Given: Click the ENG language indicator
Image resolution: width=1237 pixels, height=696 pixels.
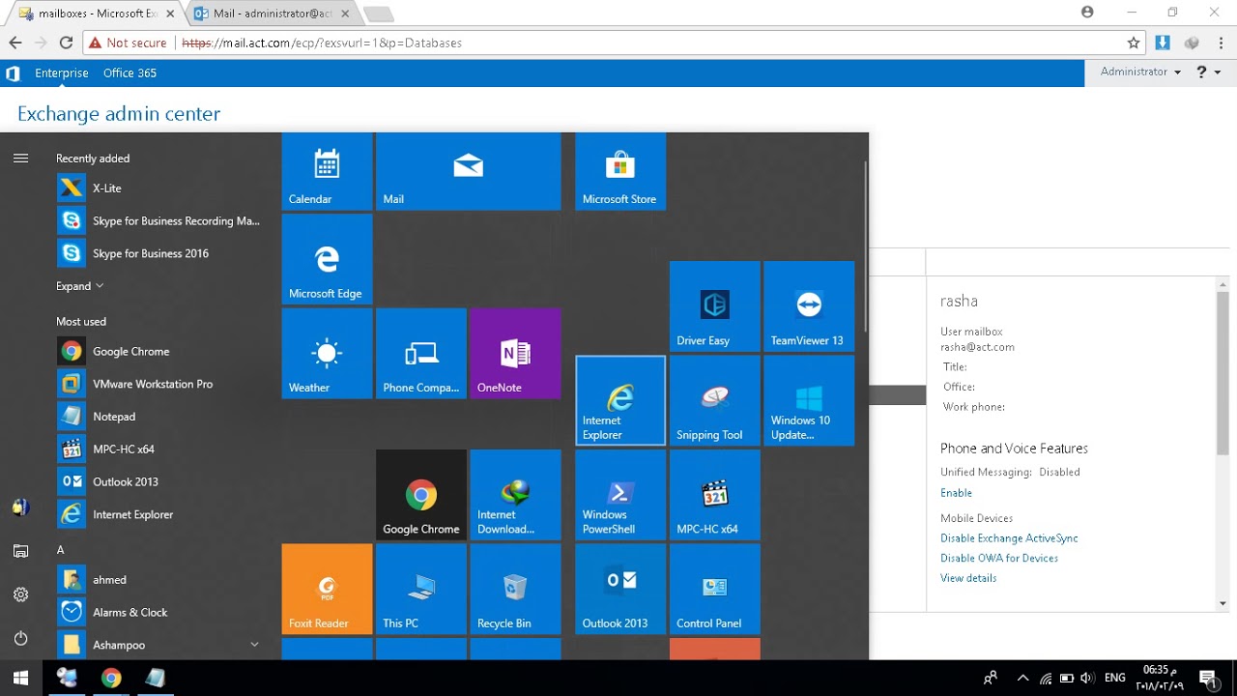Looking at the screenshot, I should (x=1114, y=679).
